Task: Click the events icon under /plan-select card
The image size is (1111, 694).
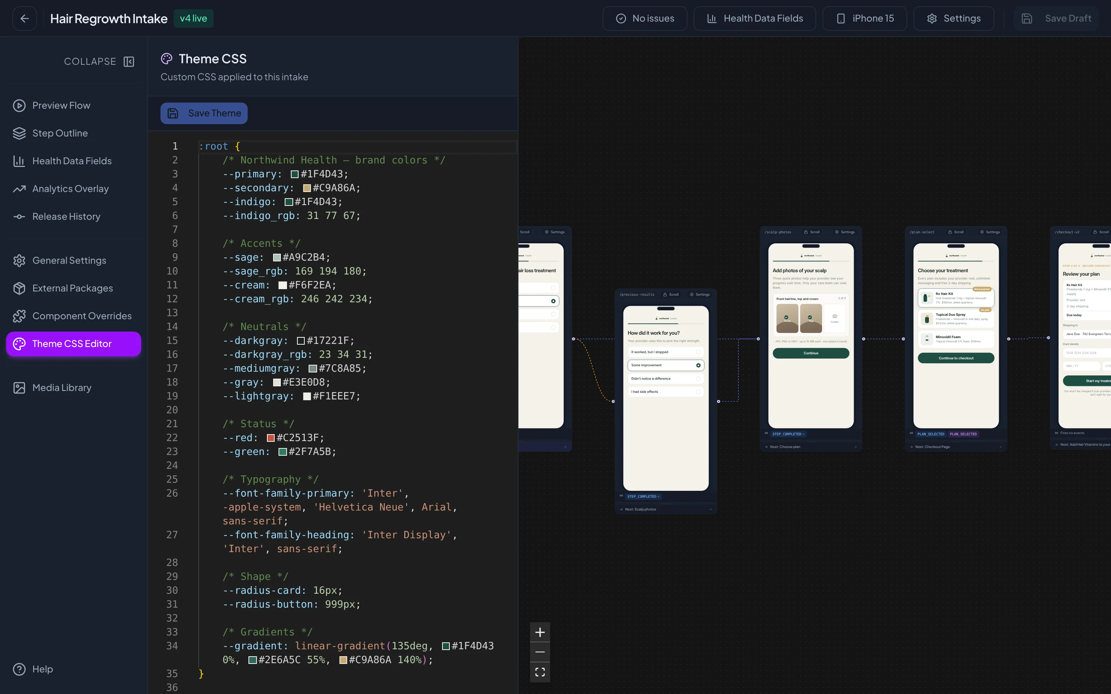Action: tap(911, 433)
